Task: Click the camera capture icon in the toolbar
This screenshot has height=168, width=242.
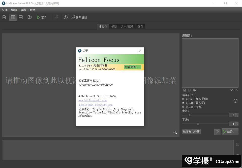Action: coord(29,17)
